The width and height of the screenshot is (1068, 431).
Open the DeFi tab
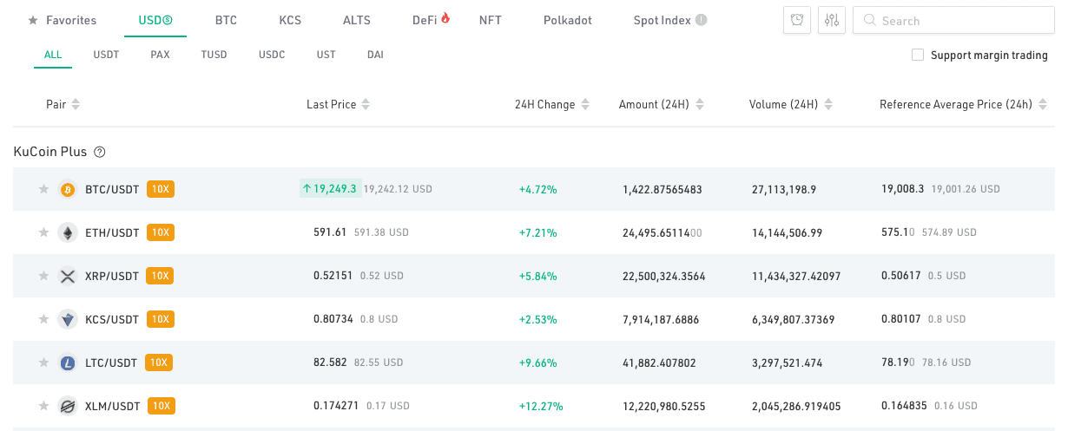pyautogui.click(x=431, y=20)
